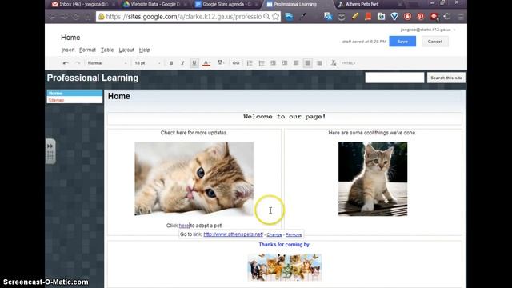Screen dimensions: 512x288
Task: Click the Search this site button
Action: (x=446, y=78)
